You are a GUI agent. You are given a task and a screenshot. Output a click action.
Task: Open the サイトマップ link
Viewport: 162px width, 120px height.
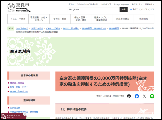coord(106,4)
